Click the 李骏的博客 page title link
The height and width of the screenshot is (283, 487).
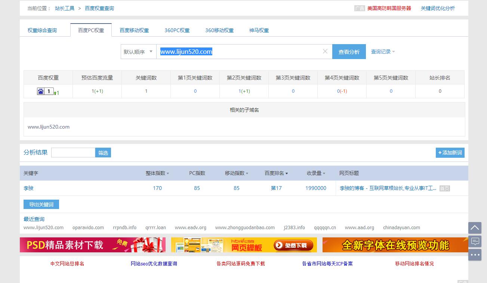pyautogui.click(x=388, y=188)
